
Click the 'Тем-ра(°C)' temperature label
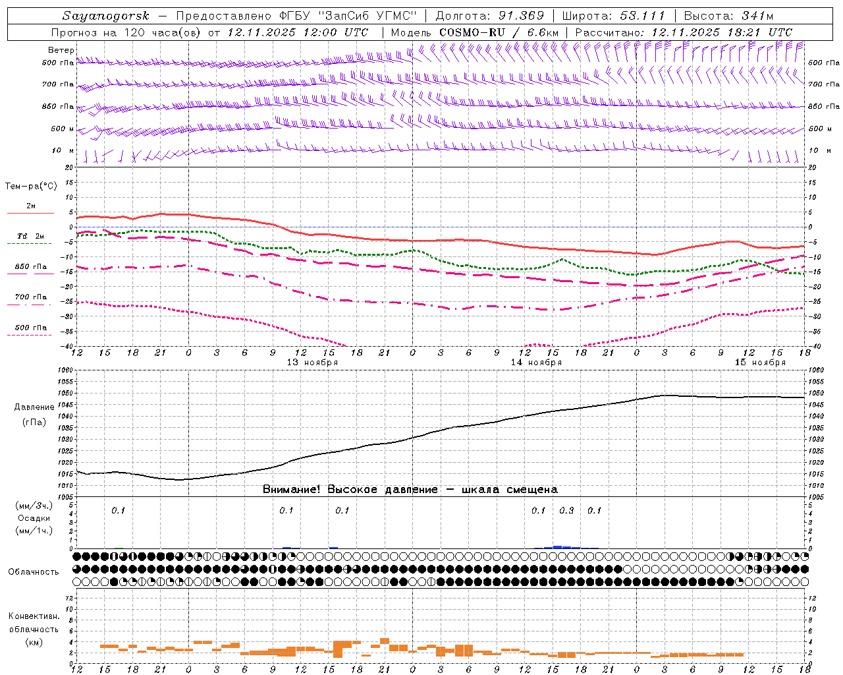[31, 187]
